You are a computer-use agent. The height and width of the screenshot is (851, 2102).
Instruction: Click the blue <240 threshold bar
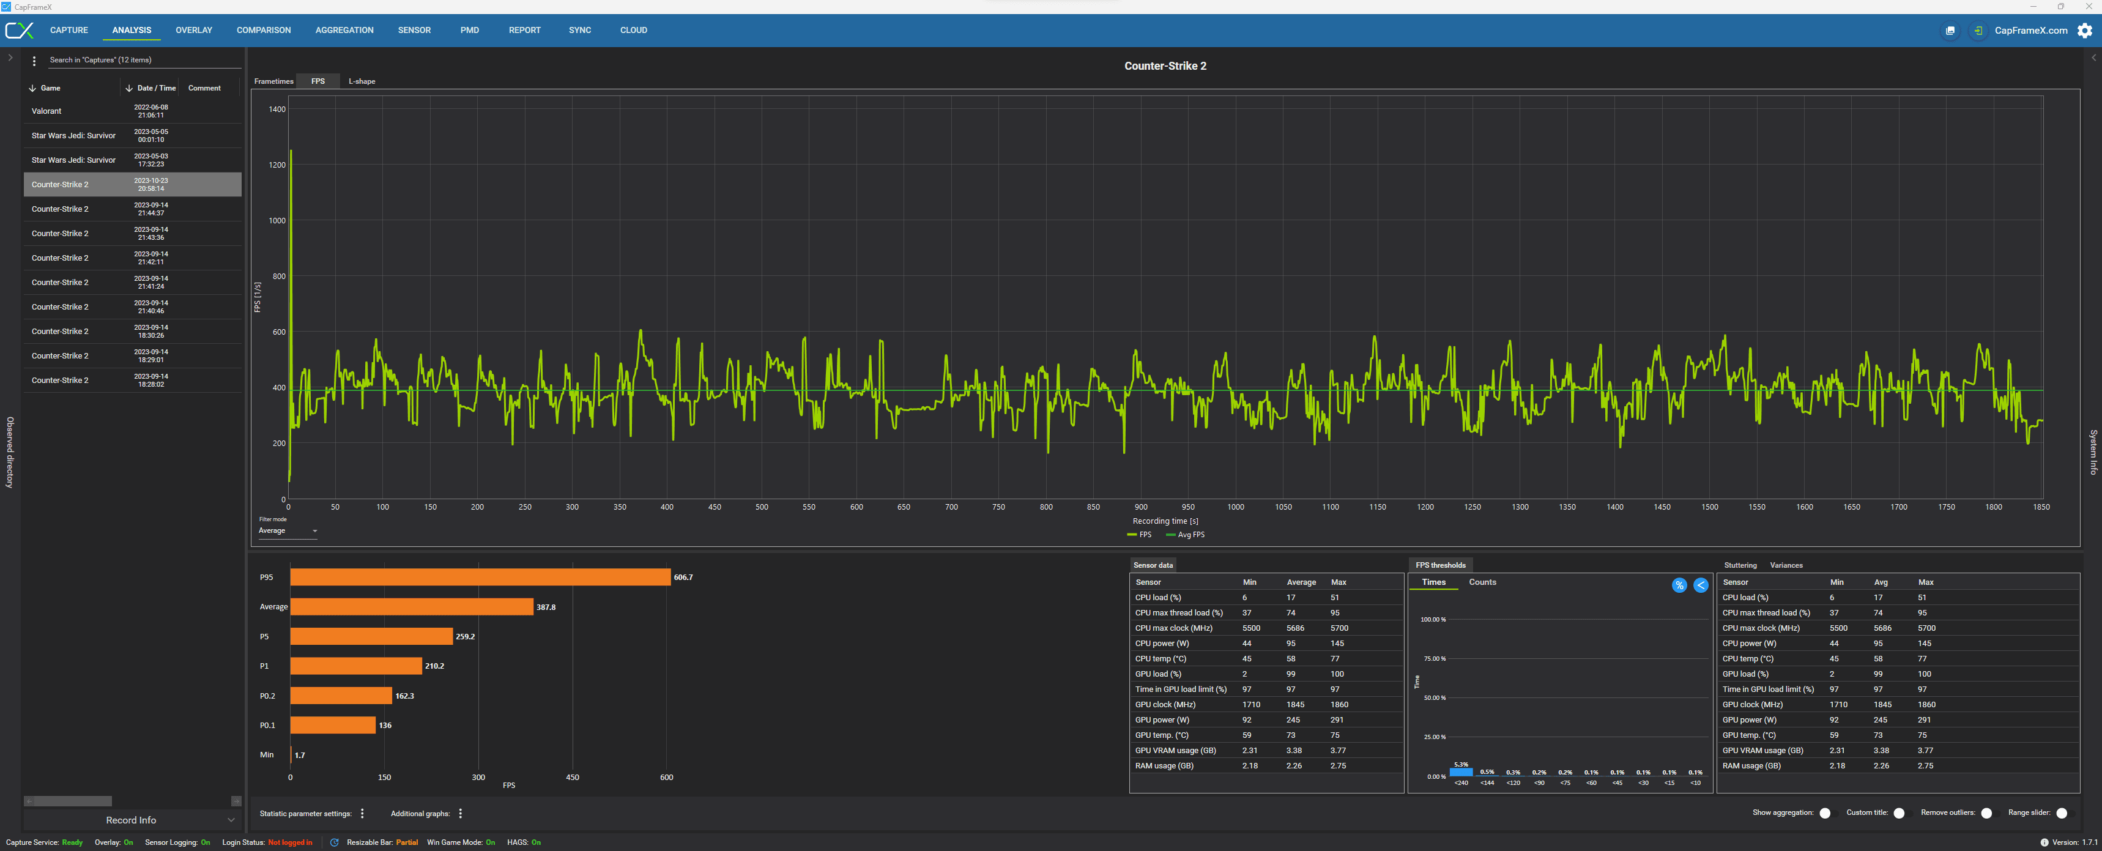tap(1461, 772)
